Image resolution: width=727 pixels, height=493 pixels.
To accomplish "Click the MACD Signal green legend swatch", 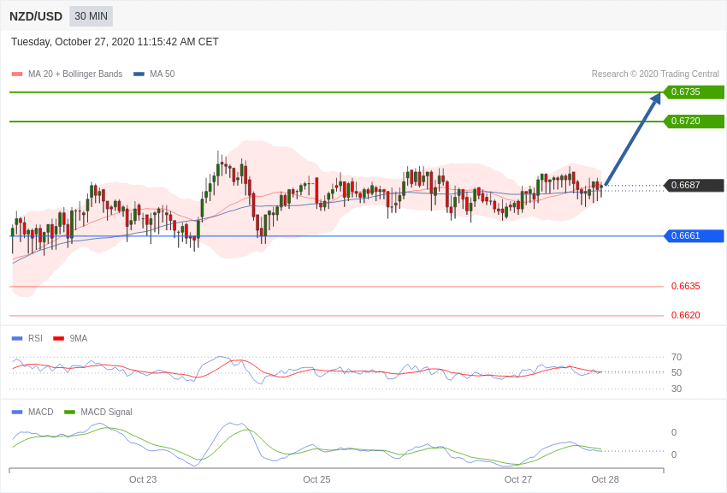I will point(69,412).
